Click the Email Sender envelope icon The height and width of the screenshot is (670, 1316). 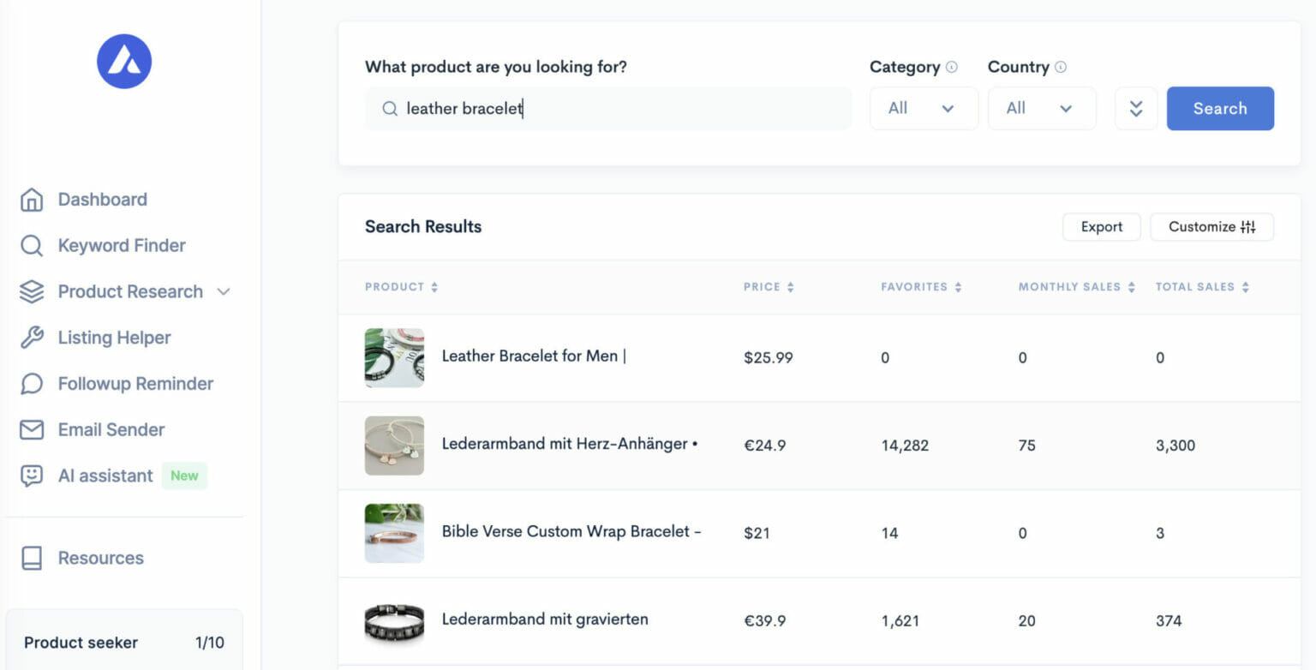(33, 429)
